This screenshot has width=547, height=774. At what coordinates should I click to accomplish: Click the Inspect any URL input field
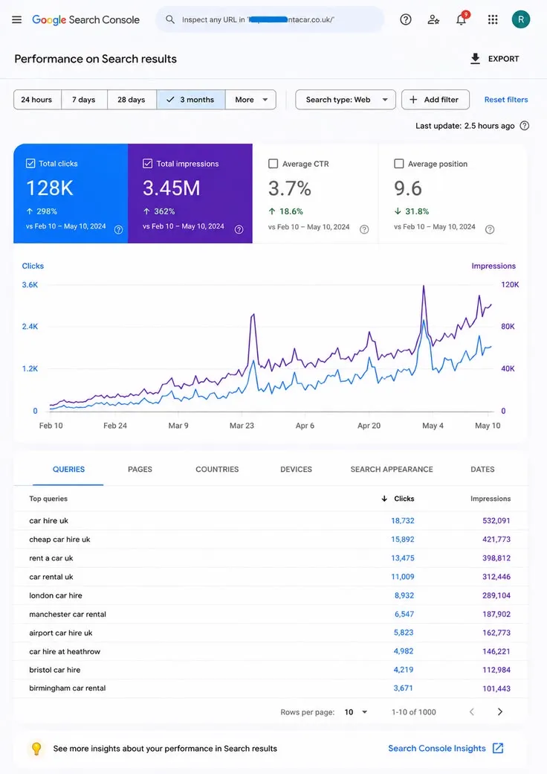tap(270, 20)
